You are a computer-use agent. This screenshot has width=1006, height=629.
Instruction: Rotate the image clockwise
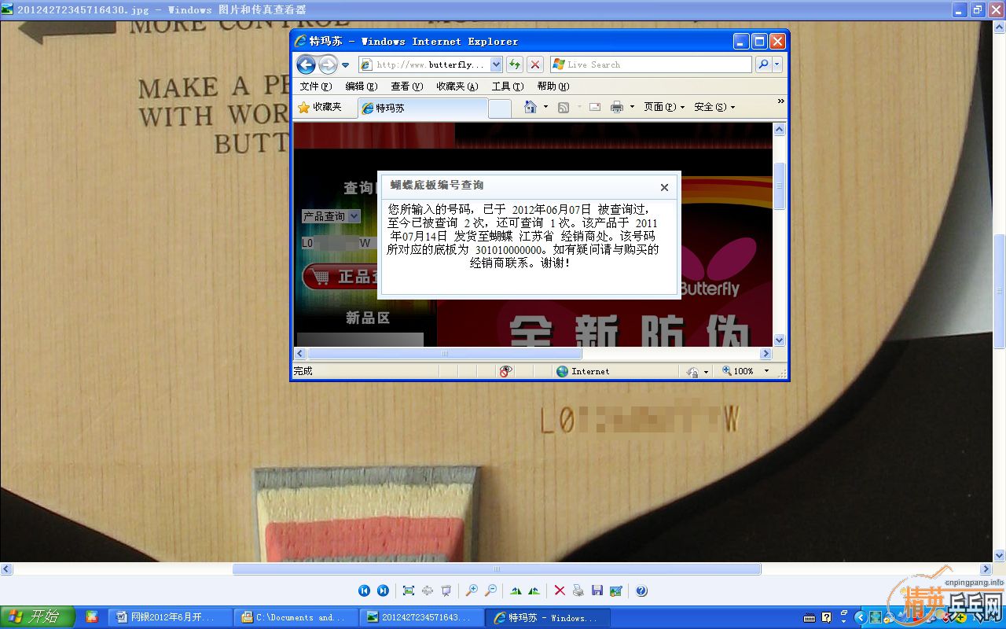(x=516, y=590)
